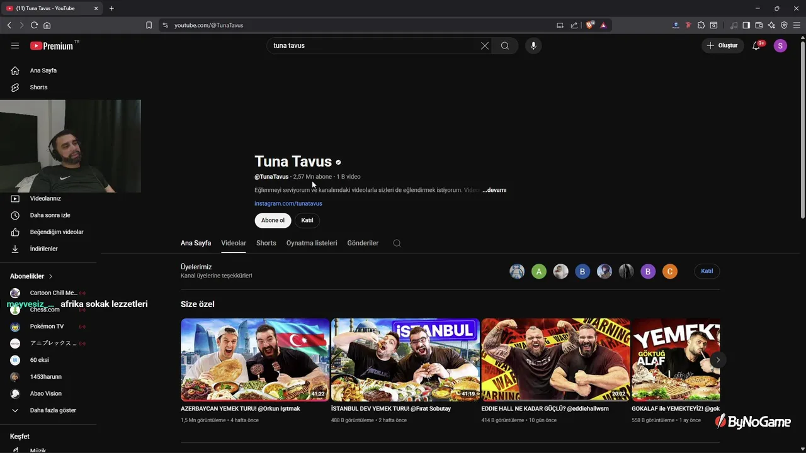Switch to the Videolar channel tab
Screen dimensions: 806x453
tap(234, 243)
